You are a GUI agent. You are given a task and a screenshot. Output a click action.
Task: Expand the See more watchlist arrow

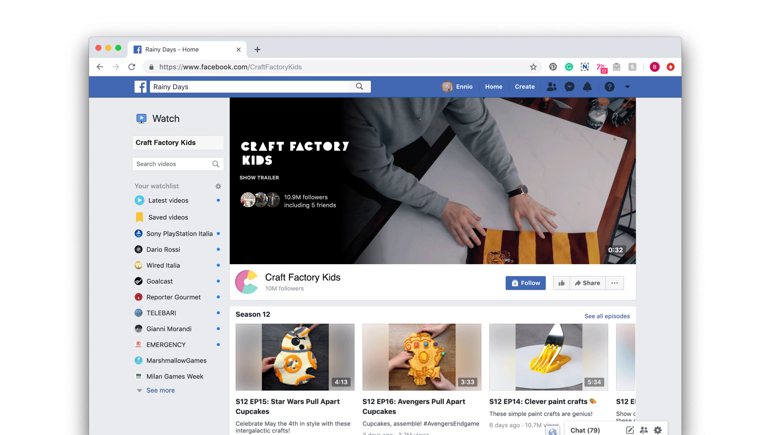tap(139, 390)
